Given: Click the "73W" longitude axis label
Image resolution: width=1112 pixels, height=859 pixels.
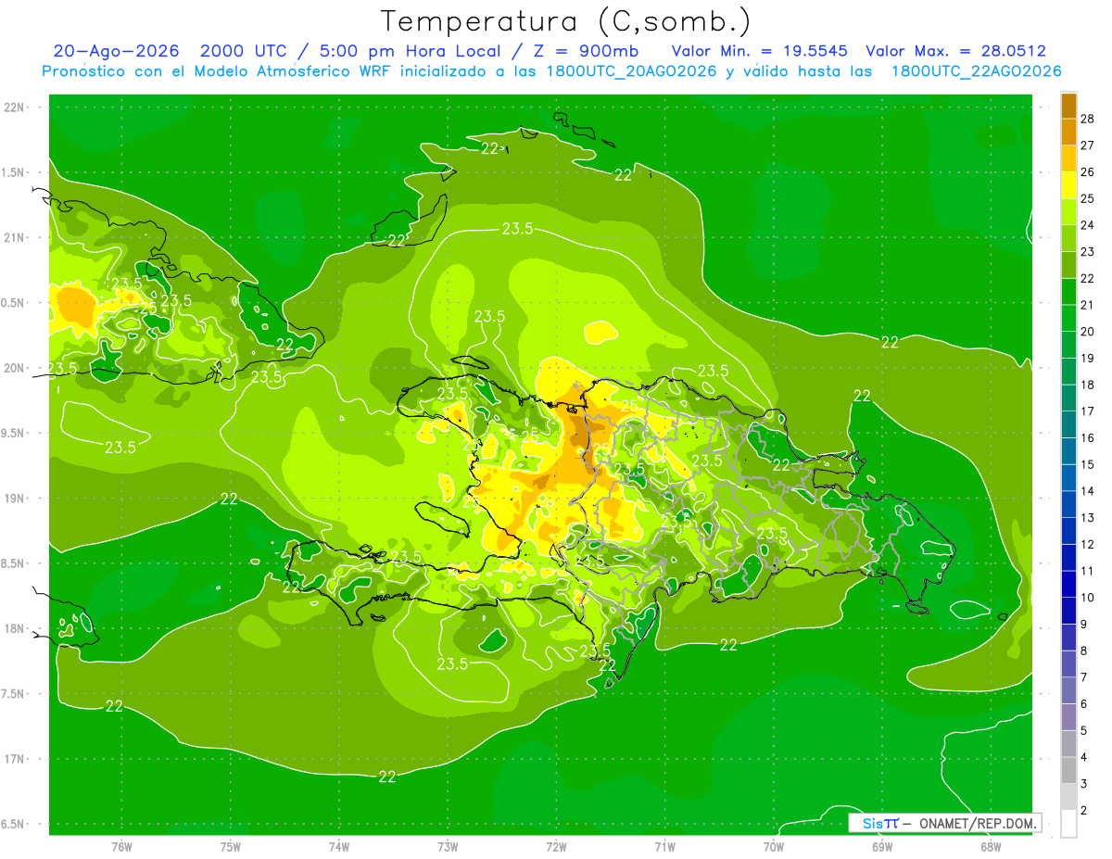Looking at the screenshot, I should pyautogui.click(x=448, y=846).
